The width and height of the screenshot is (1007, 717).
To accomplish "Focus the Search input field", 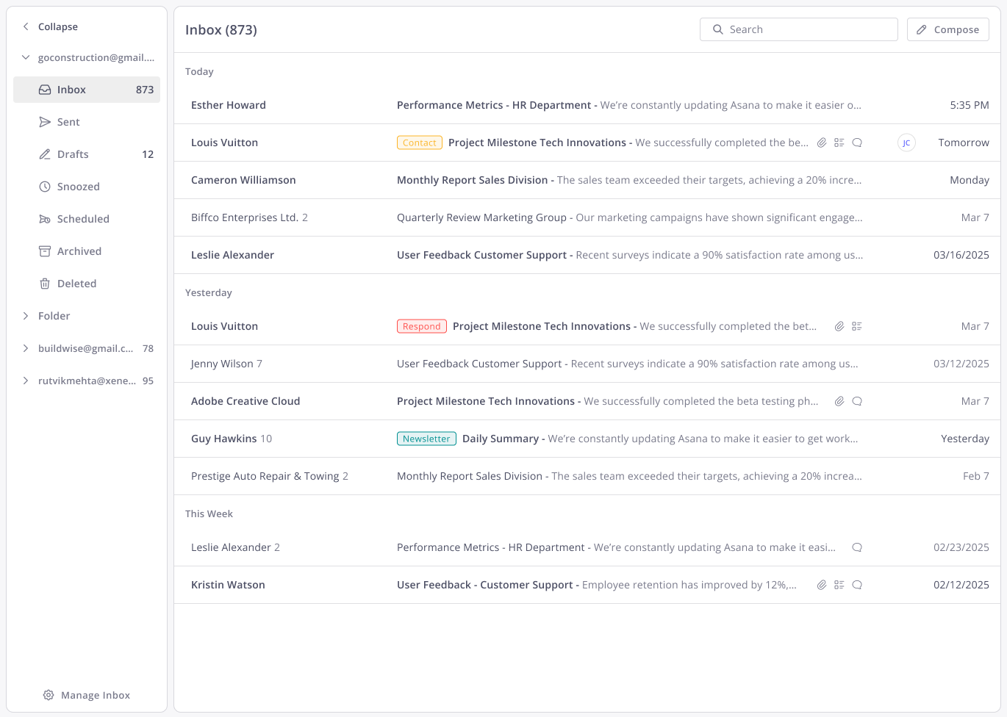I will [x=799, y=29].
